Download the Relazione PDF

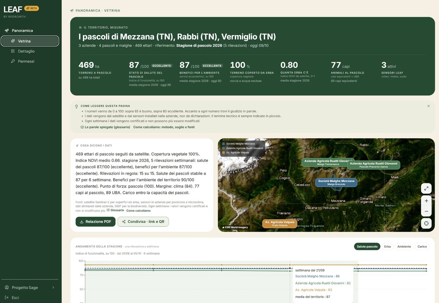coord(95,221)
